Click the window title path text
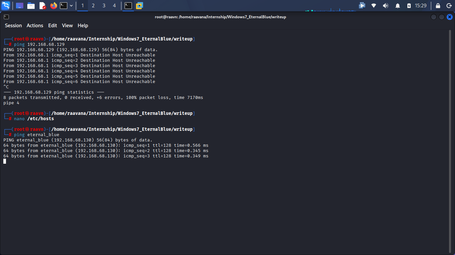The height and width of the screenshot is (255, 455). (x=221, y=17)
